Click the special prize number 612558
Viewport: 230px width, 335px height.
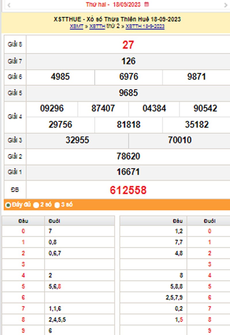pyautogui.click(x=128, y=190)
